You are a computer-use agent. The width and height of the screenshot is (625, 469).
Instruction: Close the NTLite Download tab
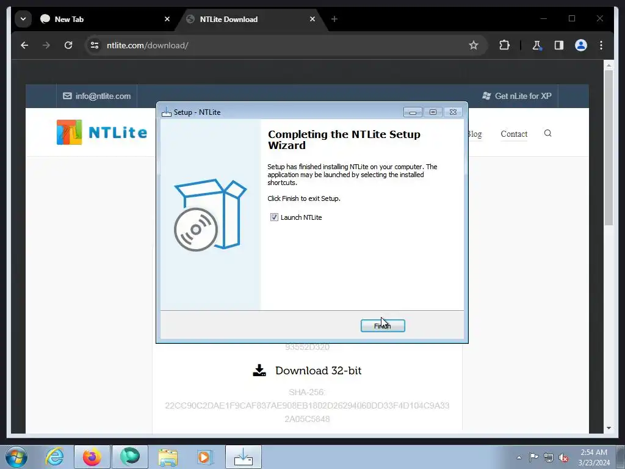312,19
